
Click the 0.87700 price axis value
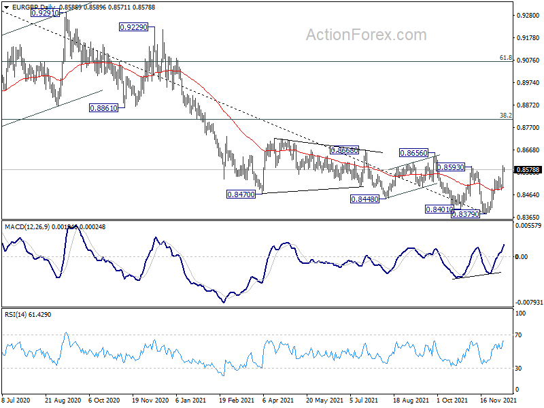528,127
